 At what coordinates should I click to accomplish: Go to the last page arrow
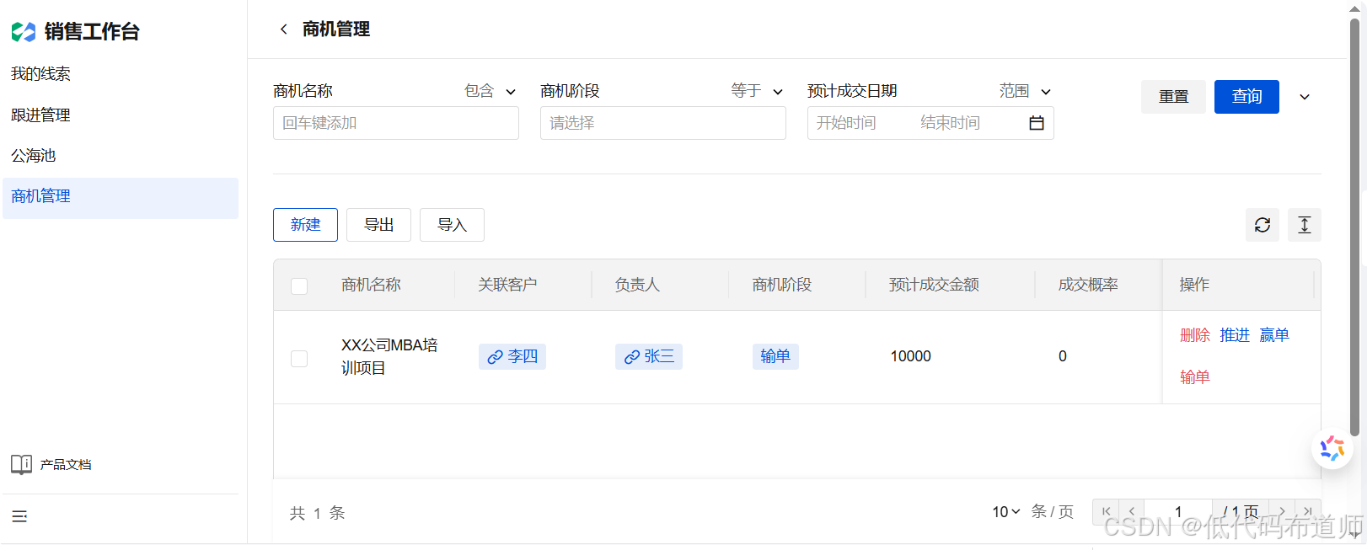click(1307, 511)
